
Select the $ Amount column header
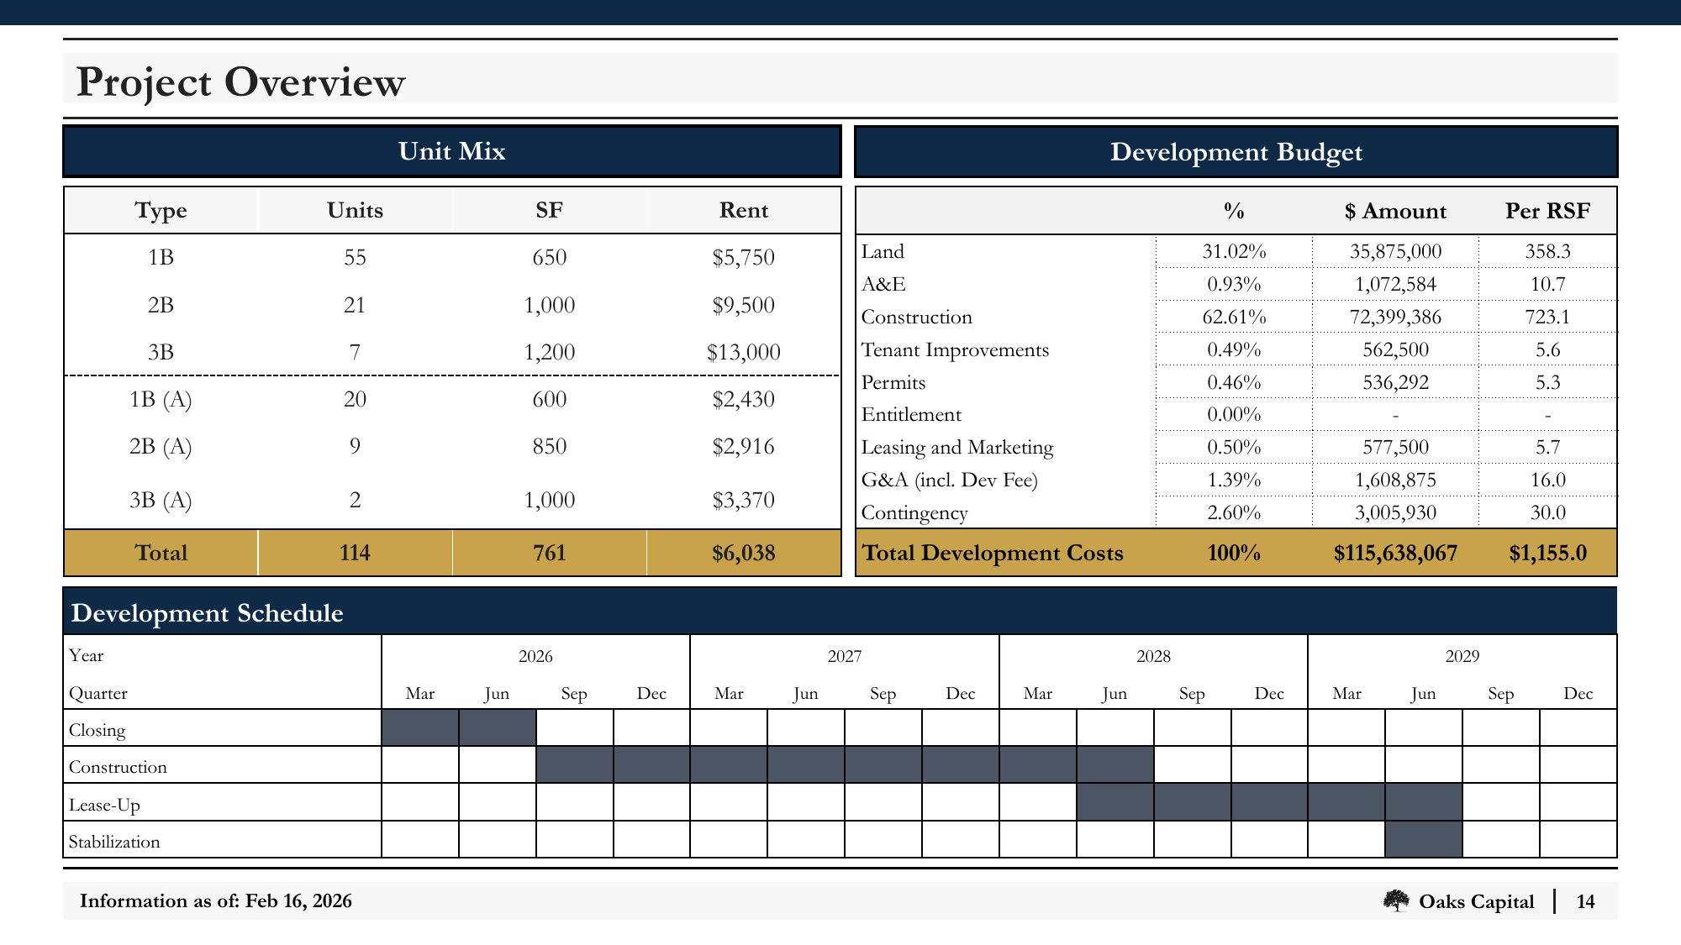click(1395, 211)
